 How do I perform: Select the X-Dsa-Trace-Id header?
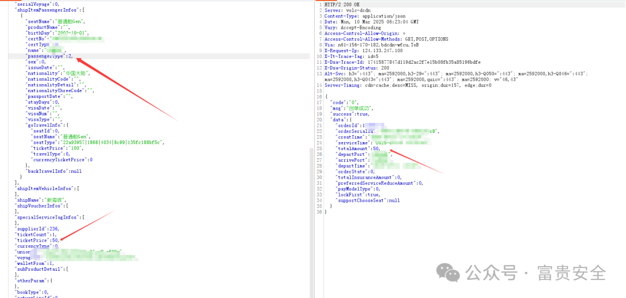402,62
